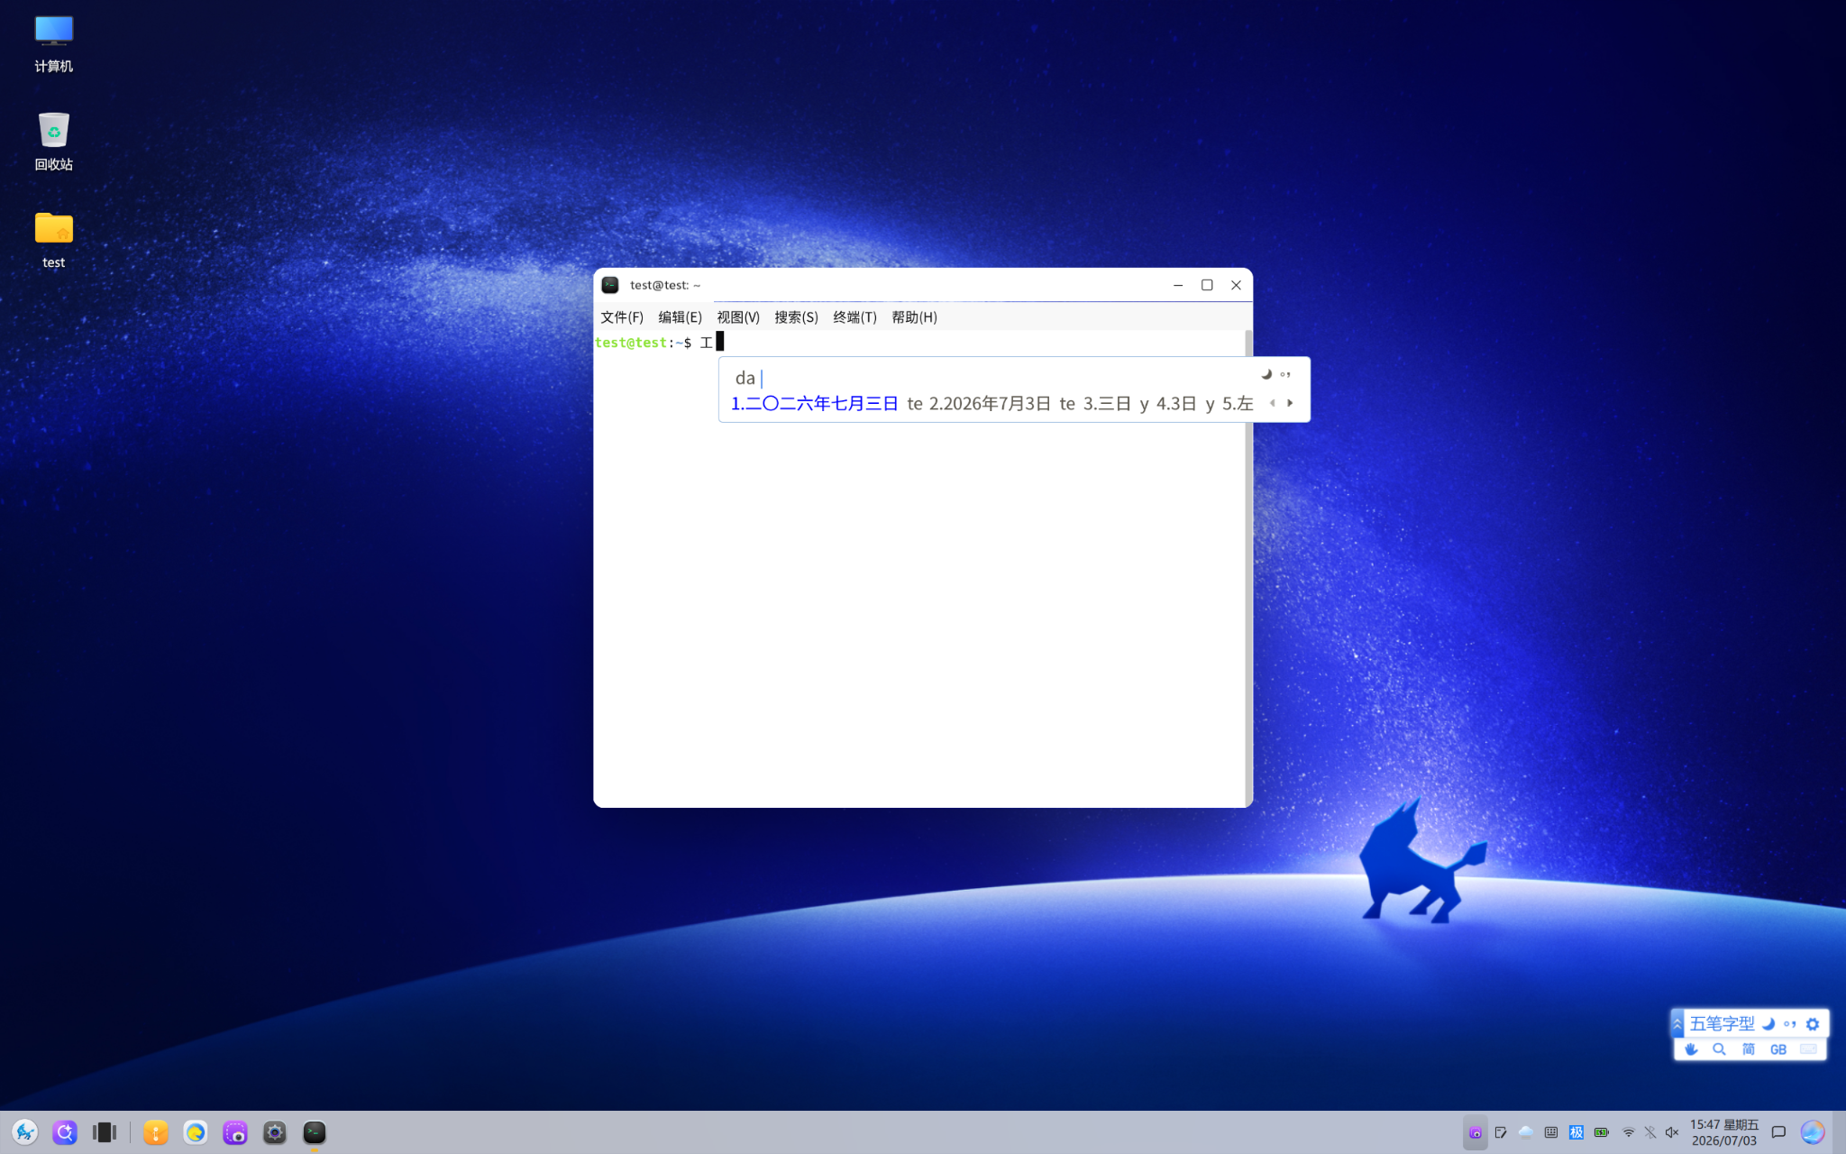The width and height of the screenshot is (1846, 1154).
Task: Click the terminal app in the taskbar
Action: click(x=315, y=1132)
